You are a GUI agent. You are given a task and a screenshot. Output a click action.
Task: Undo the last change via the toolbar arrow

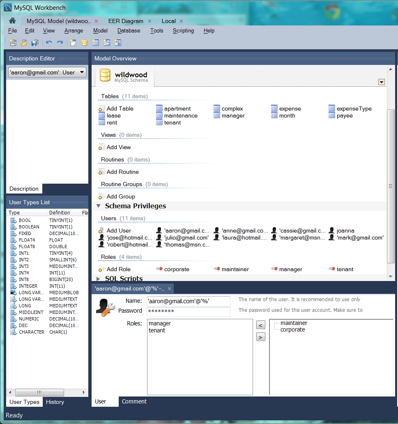point(49,43)
